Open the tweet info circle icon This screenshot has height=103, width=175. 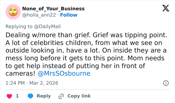click(165, 83)
